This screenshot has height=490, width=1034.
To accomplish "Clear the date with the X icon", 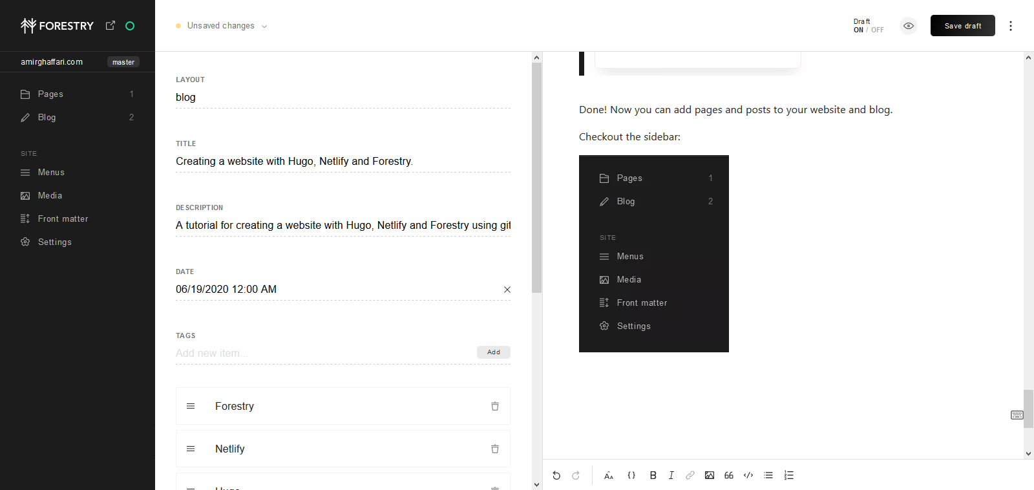I will pyautogui.click(x=507, y=290).
